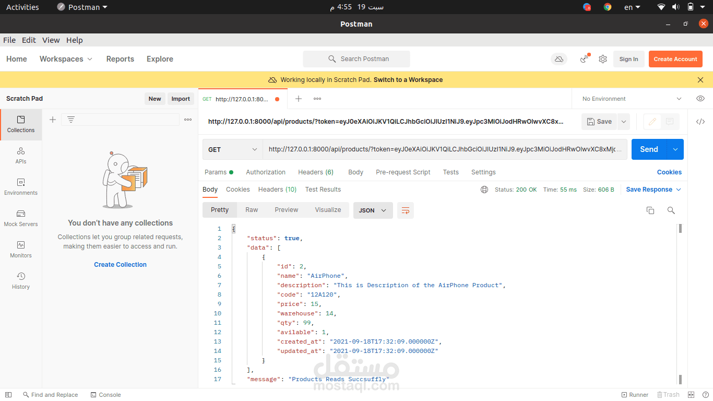Switch to the Authorization request tab
This screenshot has height=401, width=713.
click(266, 172)
